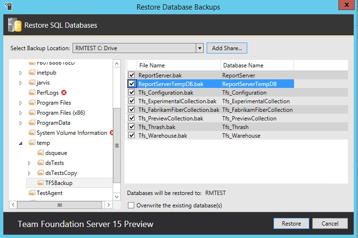Uncheck the Tfs_Thrash.bak checkbox
Viewport: 358px width, 238px height.
[x=132, y=127]
